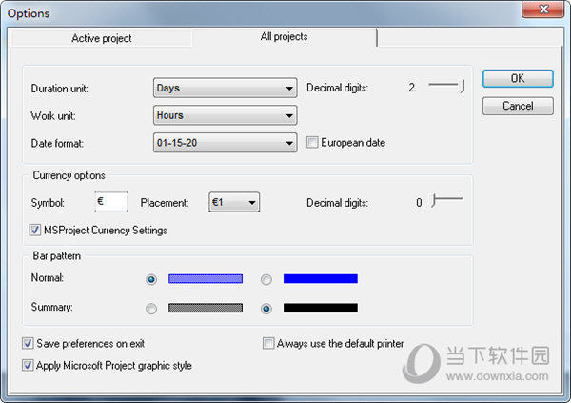Expand the Date format dropdown 01-15-20
This screenshot has width=571, height=403.
tap(225, 143)
